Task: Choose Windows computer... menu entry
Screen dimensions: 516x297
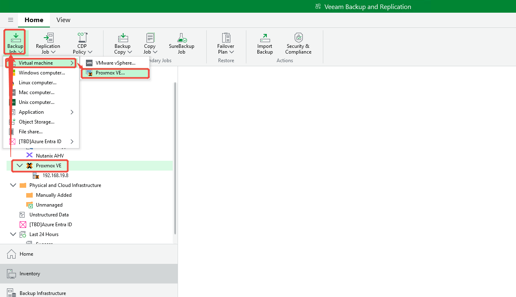Action: tap(41, 73)
